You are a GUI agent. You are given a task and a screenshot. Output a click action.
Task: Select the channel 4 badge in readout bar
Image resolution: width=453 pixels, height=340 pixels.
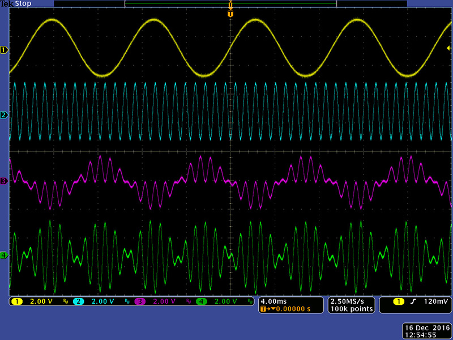click(202, 301)
